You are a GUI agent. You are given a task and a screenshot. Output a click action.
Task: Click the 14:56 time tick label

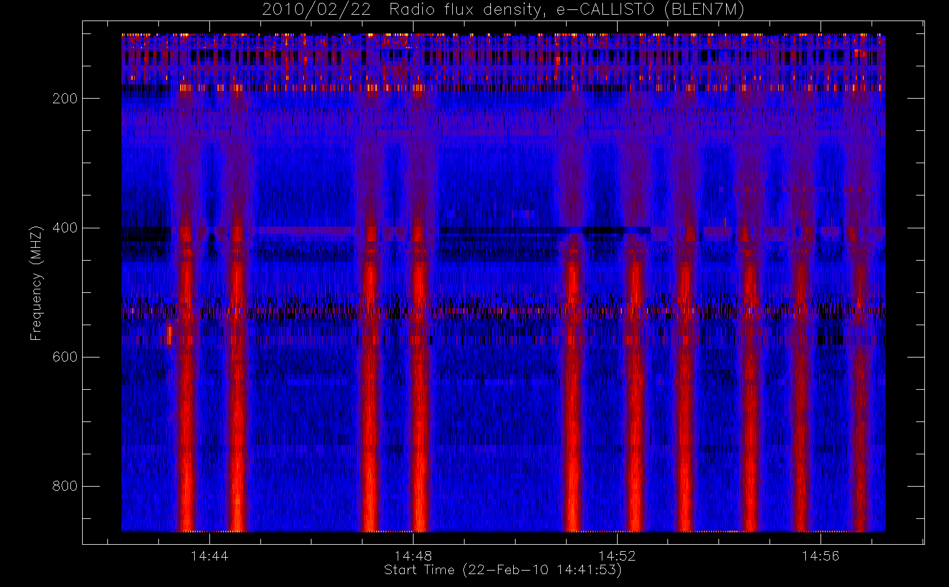(821, 556)
